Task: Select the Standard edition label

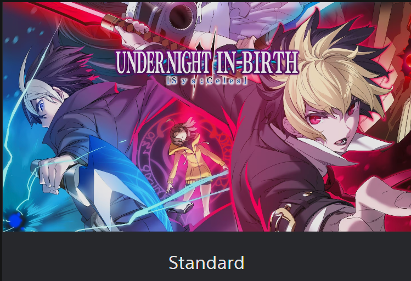Action: (x=206, y=263)
